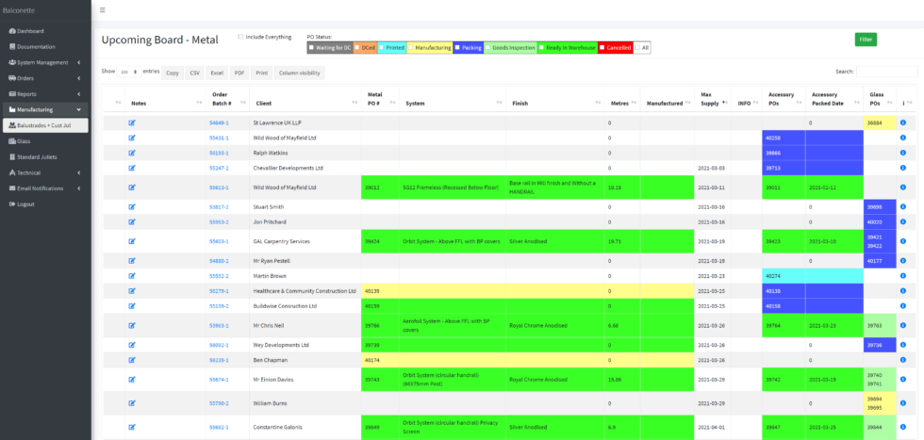This screenshot has width=924, height=440.
Task: Click the edit notes icon for Ralph Watkins
Action: coord(132,152)
